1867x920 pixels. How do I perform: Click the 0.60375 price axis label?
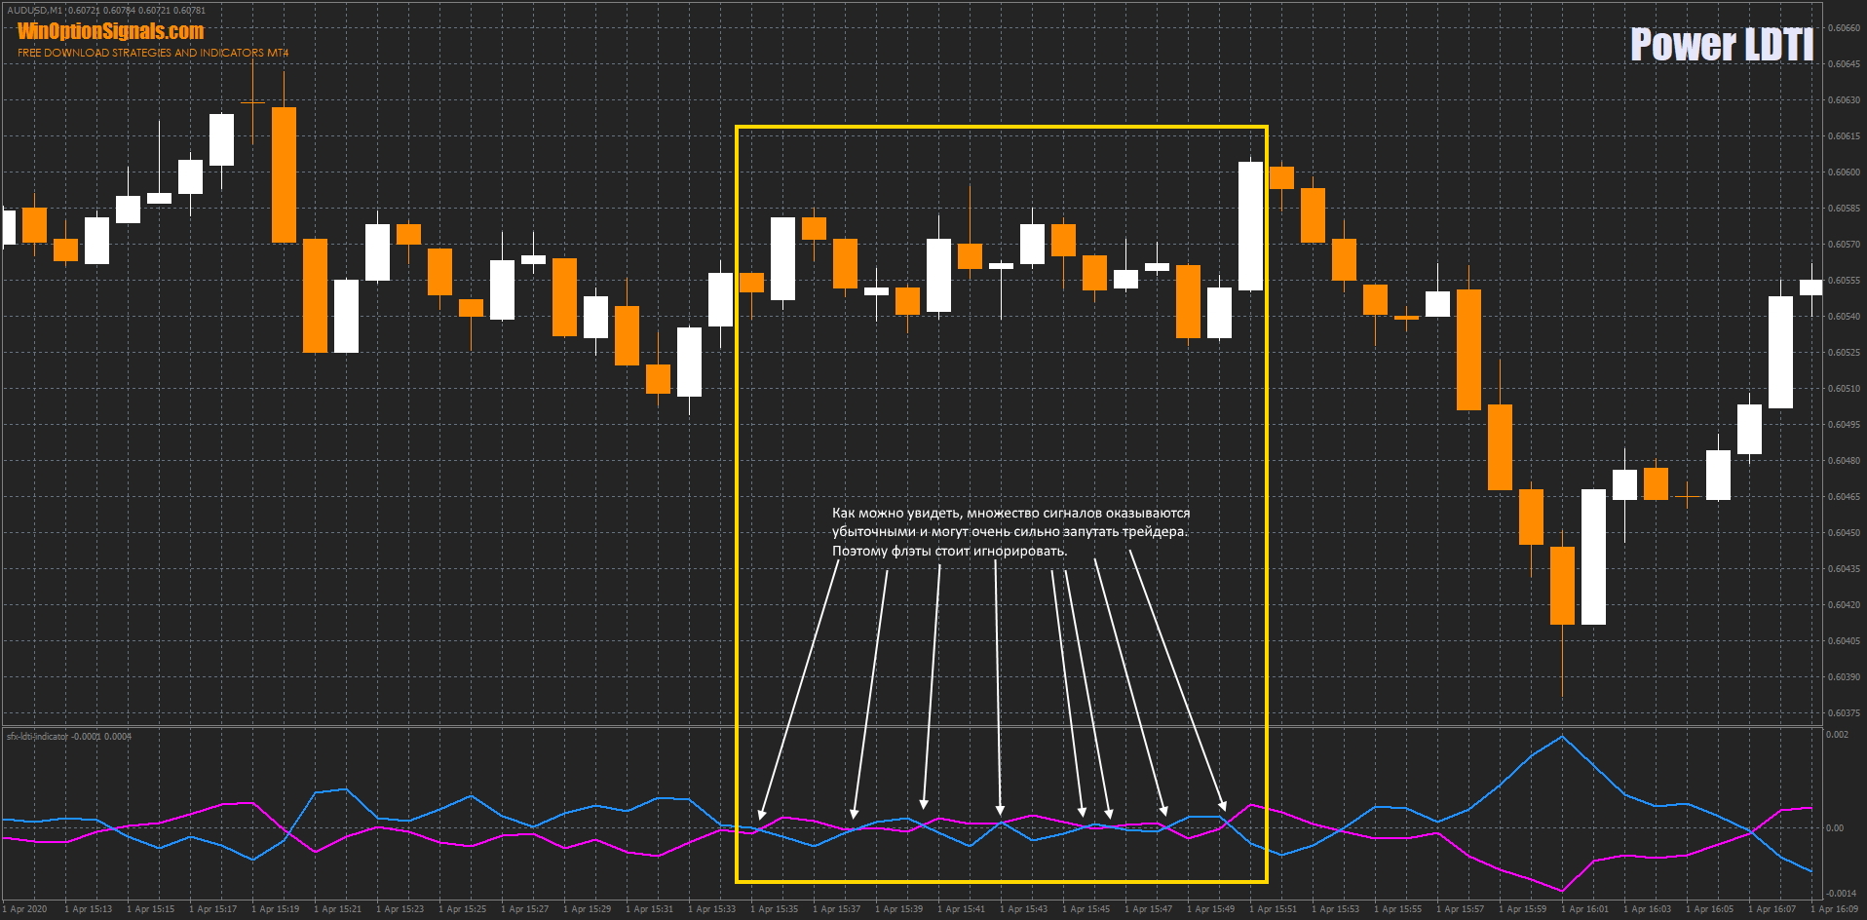[x=1843, y=713]
